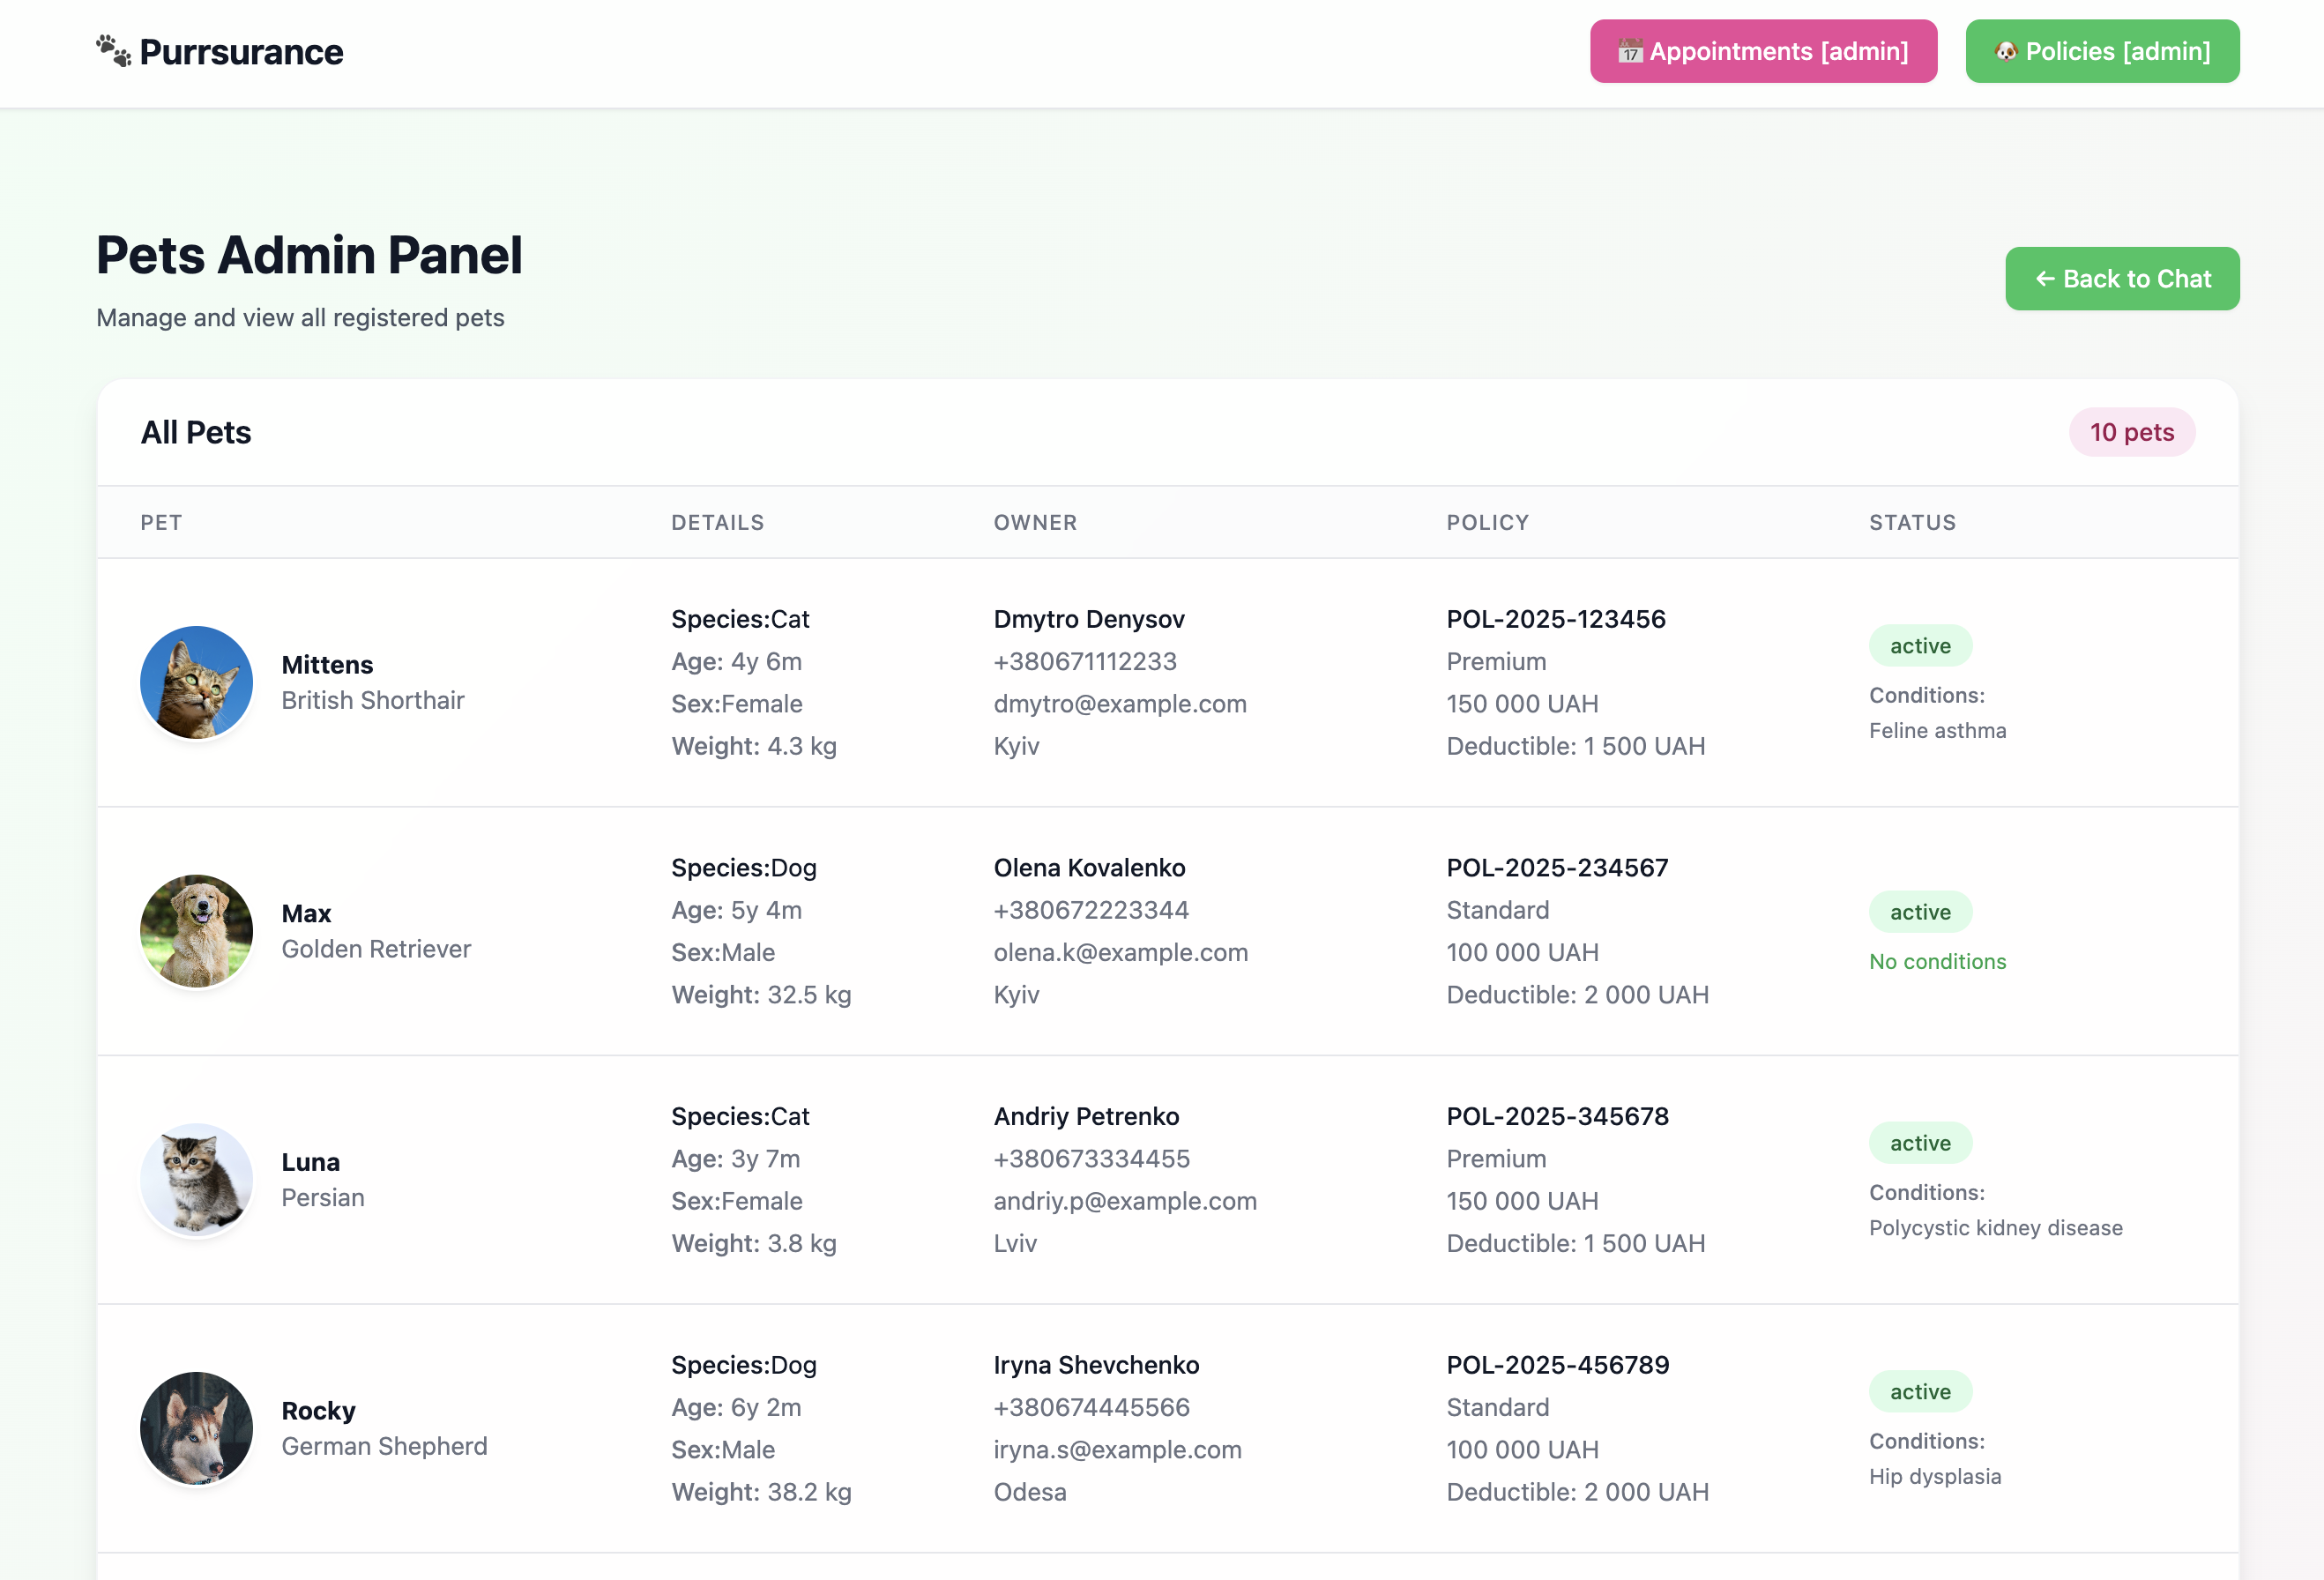Click Luna kitten avatar photo

point(196,1180)
